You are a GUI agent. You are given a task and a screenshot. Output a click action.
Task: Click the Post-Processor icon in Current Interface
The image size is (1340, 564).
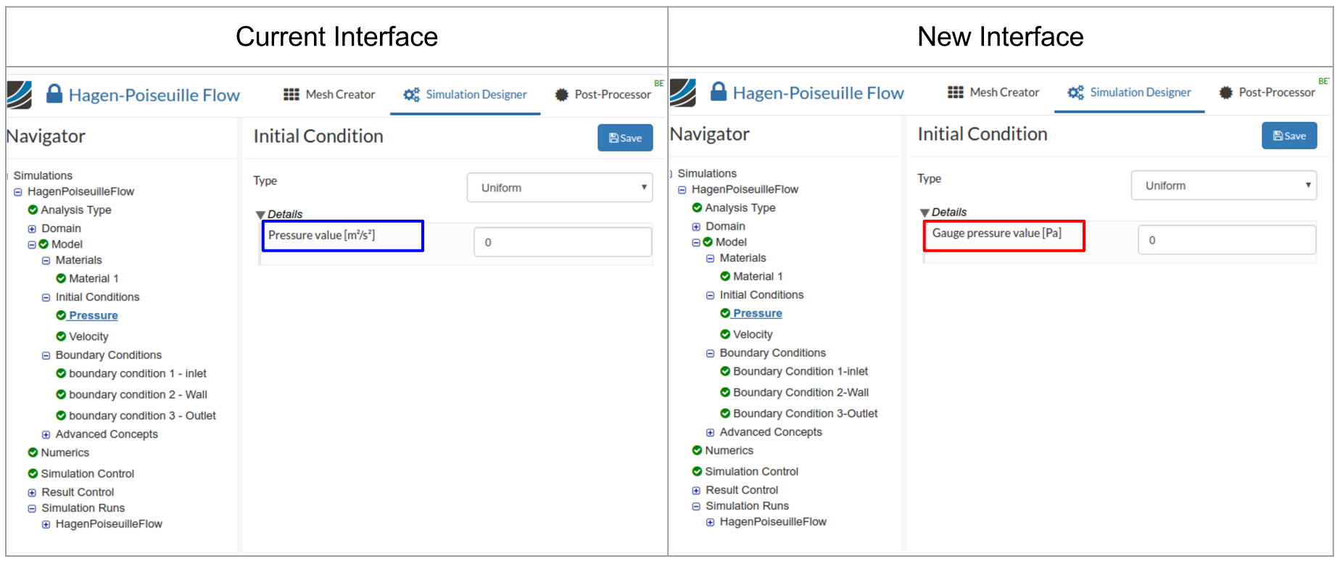(x=561, y=95)
